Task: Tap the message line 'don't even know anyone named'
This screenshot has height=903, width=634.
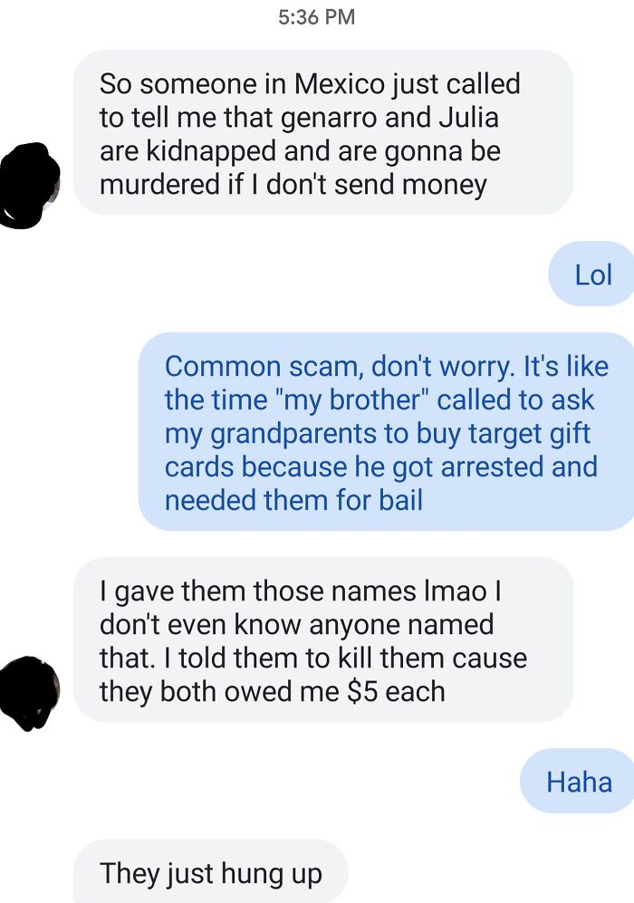Action: click(296, 624)
